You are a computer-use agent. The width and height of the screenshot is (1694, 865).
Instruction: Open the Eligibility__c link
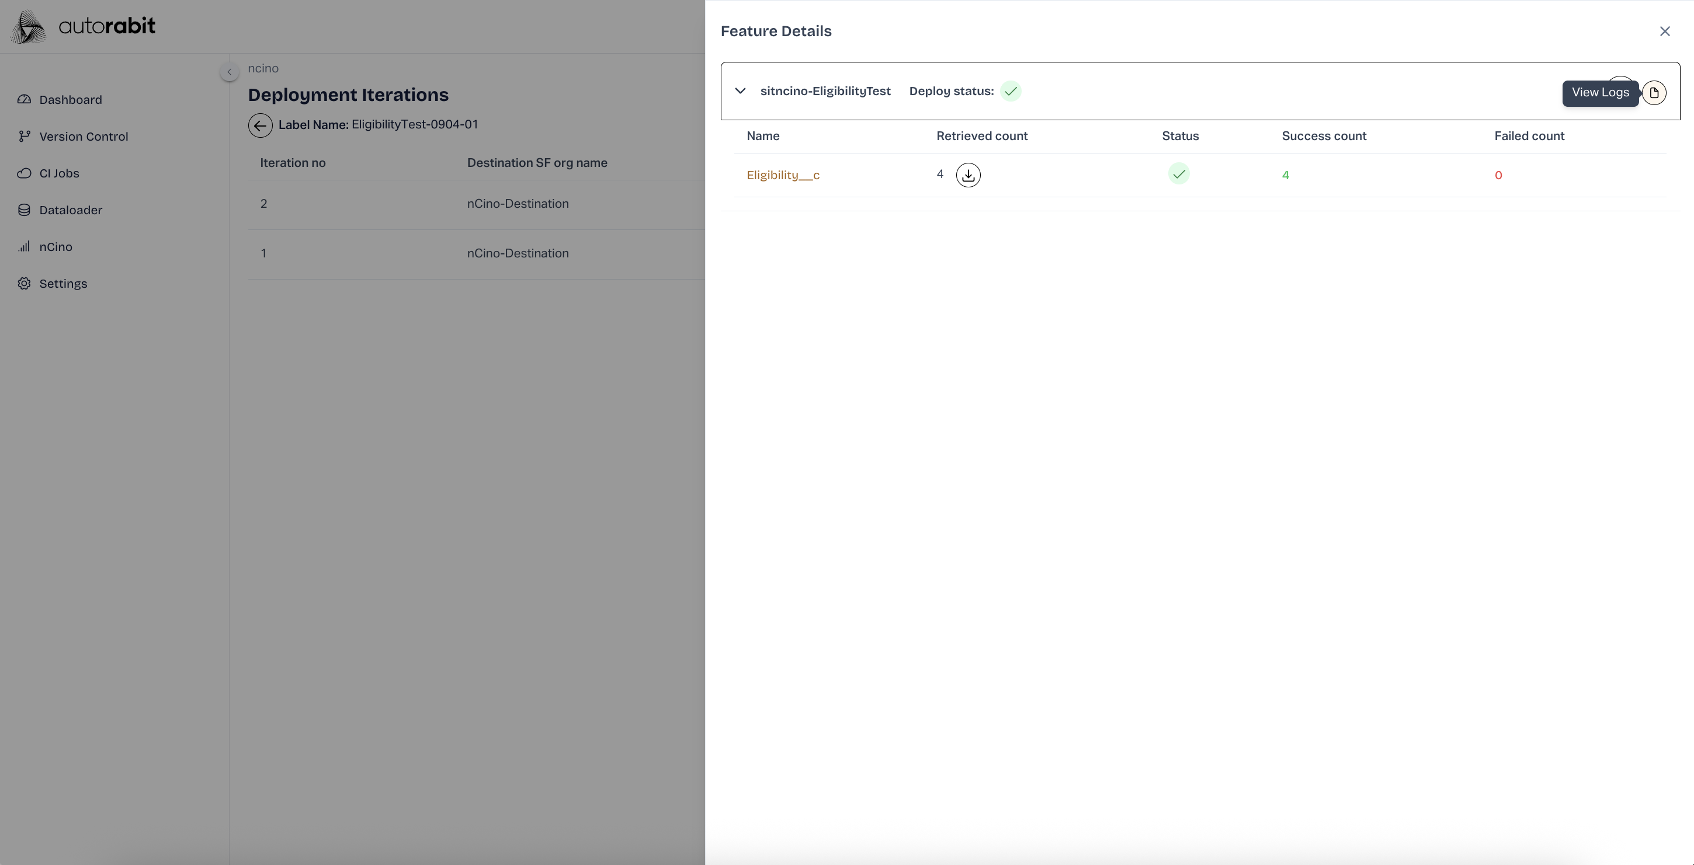coord(783,176)
